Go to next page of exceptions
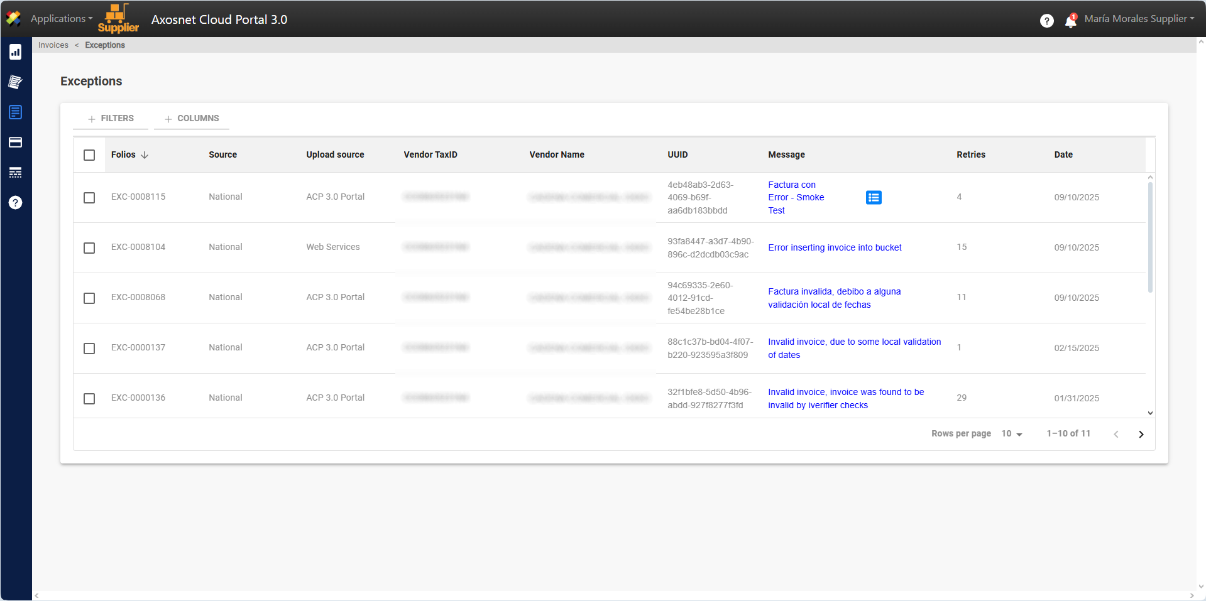1206x601 pixels. 1141,435
